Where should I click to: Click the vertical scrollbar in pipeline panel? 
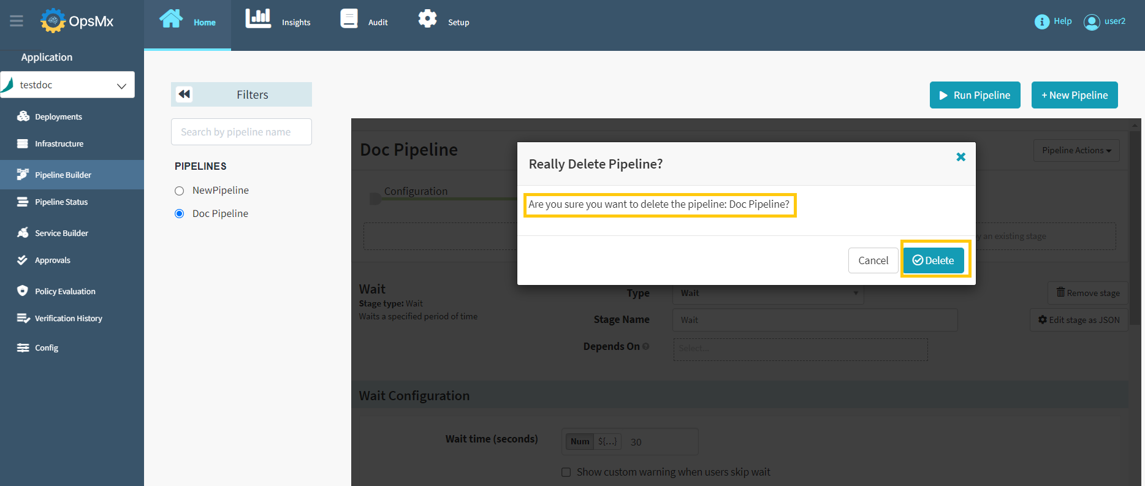[1135, 245]
